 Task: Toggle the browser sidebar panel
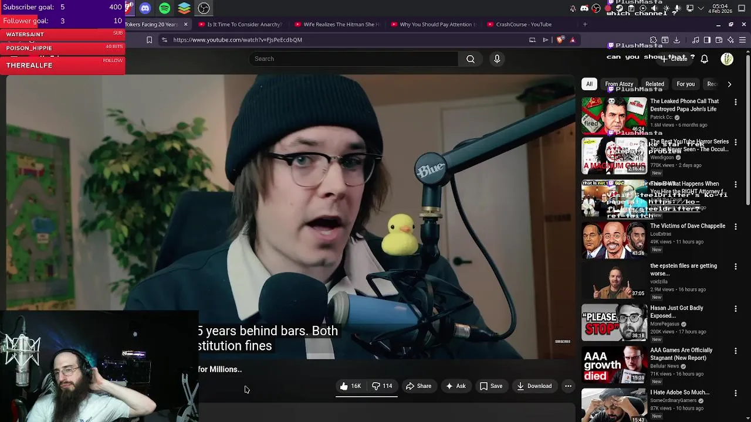click(707, 40)
